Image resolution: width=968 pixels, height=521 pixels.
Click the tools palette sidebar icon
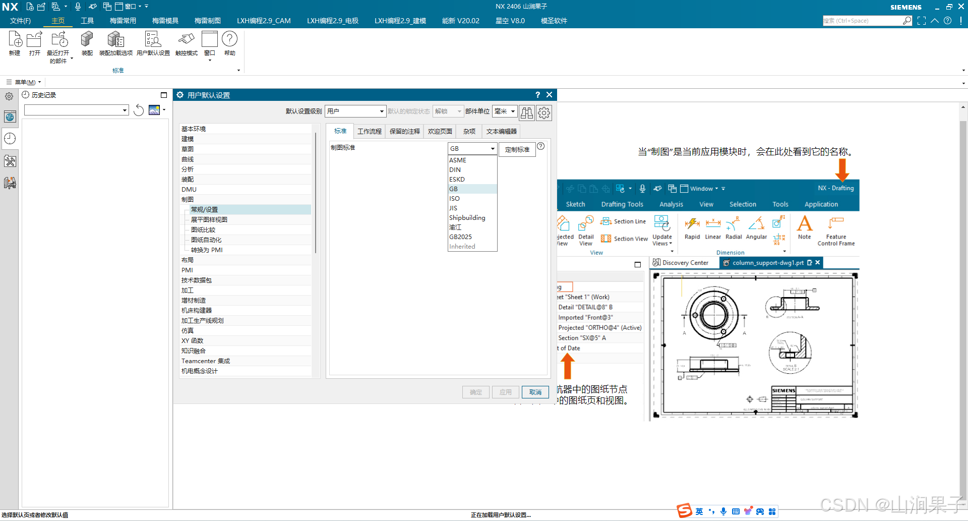[x=10, y=161]
